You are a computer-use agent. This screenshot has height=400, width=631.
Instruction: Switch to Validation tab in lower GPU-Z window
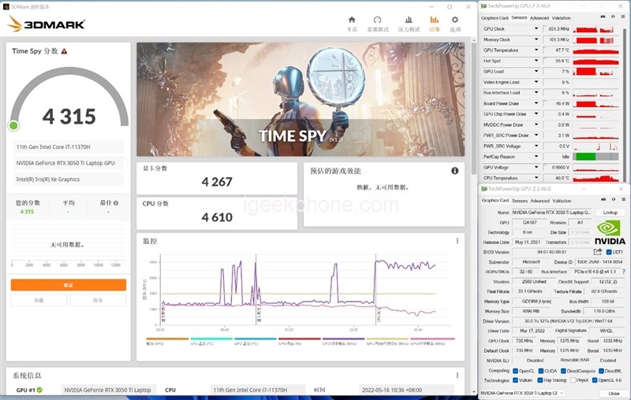point(561,201)
